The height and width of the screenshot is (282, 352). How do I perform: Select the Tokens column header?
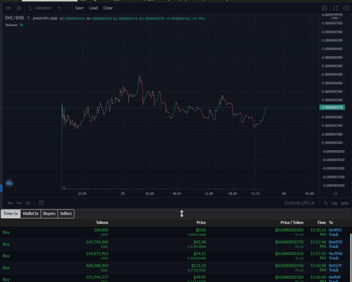pos(102,222)
